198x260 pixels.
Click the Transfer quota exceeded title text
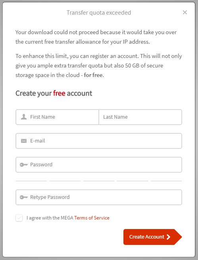(x=99, y=13)
